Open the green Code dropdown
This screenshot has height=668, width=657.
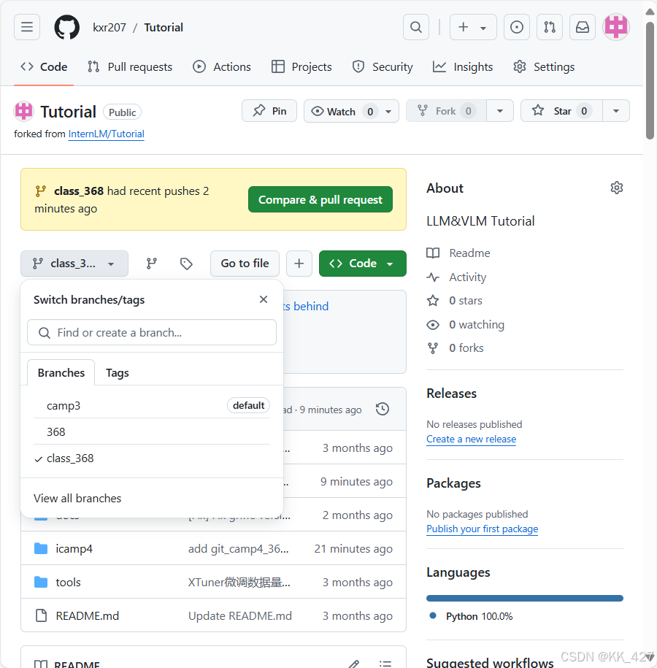click(x=363, y=264)
